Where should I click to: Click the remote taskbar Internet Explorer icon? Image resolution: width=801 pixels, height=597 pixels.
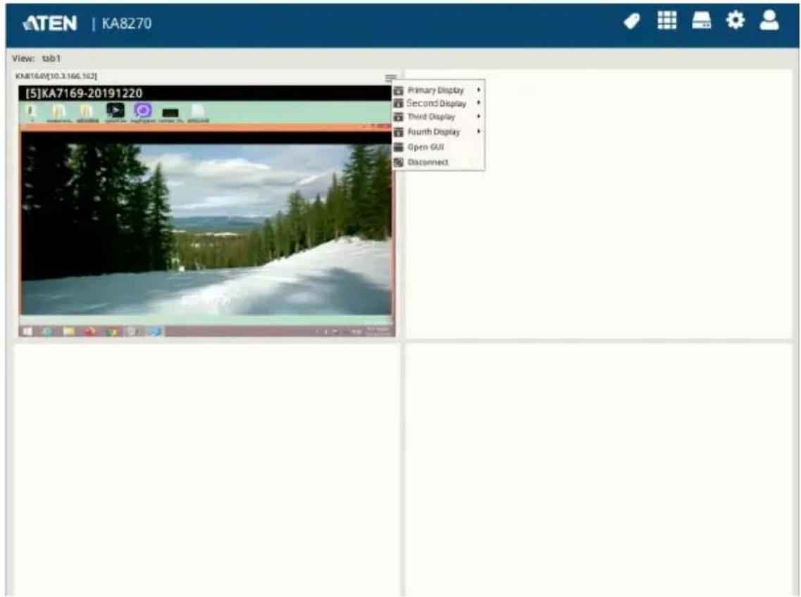(x=47, y=332)
